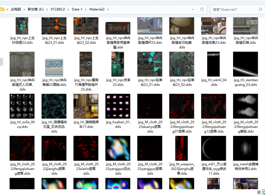Expand chevron after 此电脑 breadcrumb

pyautogui.click(x=24, y=9)
